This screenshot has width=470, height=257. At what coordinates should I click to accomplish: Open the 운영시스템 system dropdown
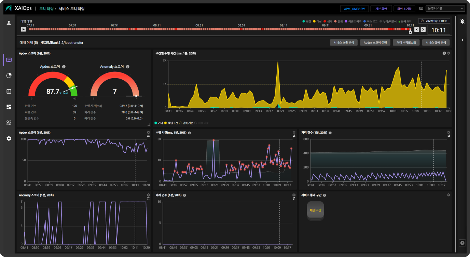(445, 9)
